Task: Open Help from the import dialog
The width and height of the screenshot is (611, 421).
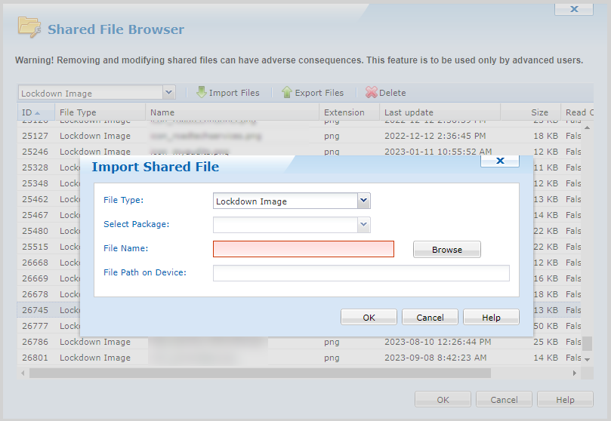Action: tap(491, 318)
